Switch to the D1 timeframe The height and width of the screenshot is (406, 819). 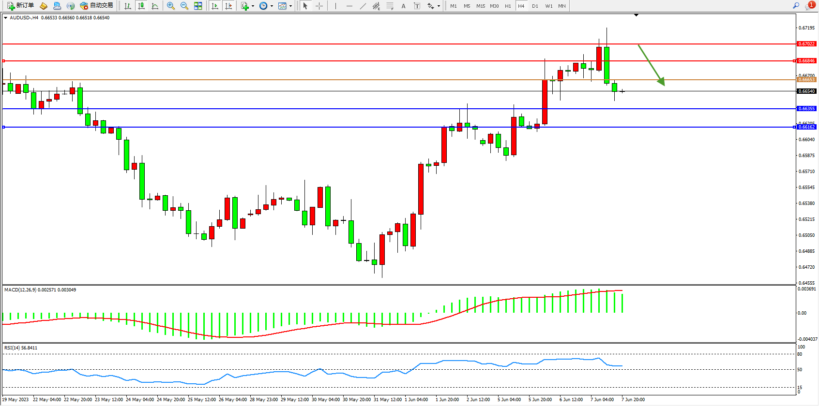[x=535, y=6]
